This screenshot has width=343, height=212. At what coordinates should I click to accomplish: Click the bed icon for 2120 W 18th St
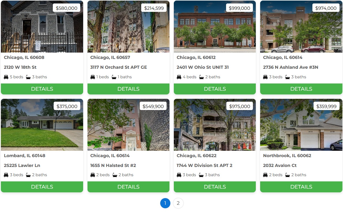[x=6, y=77]
